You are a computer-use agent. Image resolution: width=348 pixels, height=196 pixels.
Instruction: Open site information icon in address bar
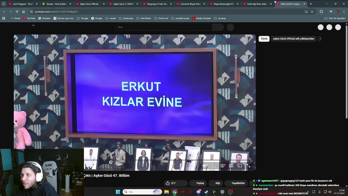click(31, 12)
